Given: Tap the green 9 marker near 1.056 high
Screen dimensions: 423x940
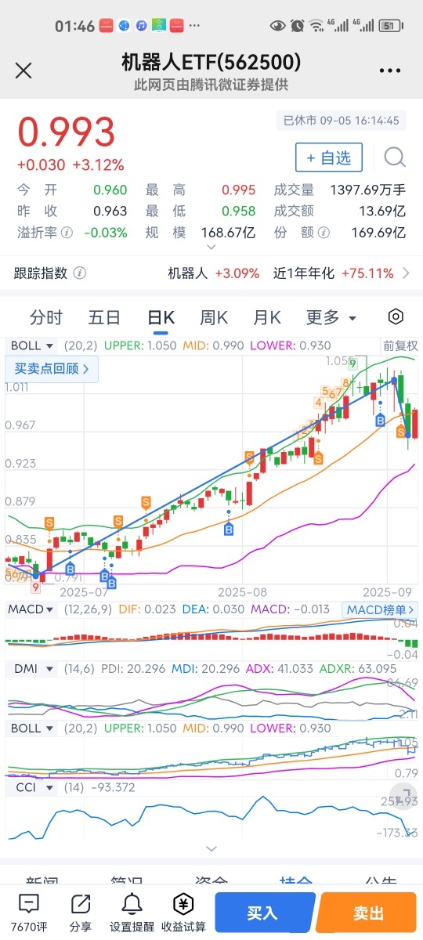Looking at the screenshot, I should pos(353,363).
